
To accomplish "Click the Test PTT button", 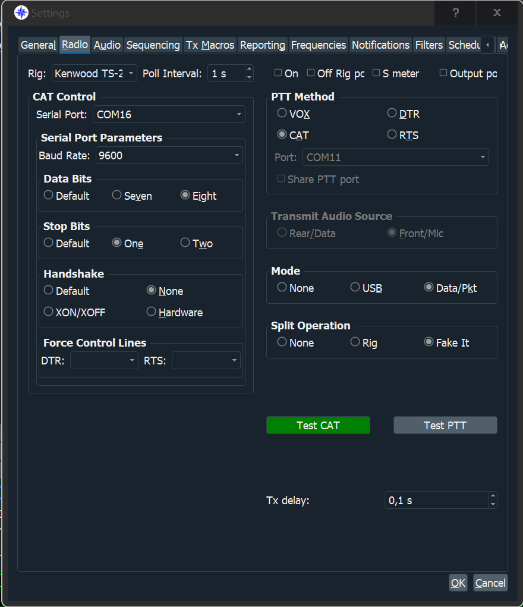I will (x=445, y=425).
